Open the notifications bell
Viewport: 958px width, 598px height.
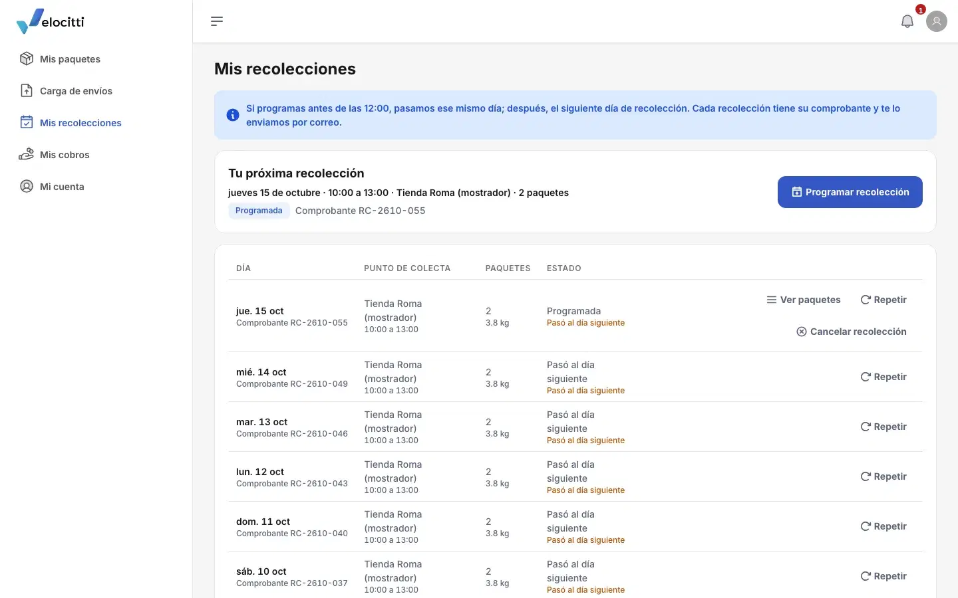[x=907, y=21]
